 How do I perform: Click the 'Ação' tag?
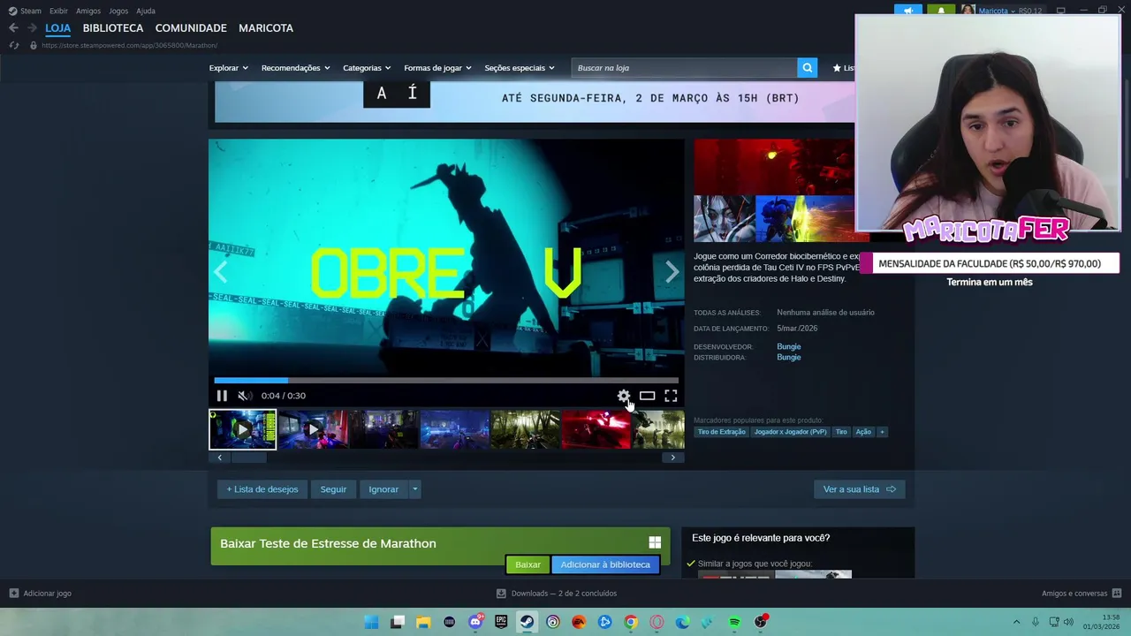click(863, 432)
